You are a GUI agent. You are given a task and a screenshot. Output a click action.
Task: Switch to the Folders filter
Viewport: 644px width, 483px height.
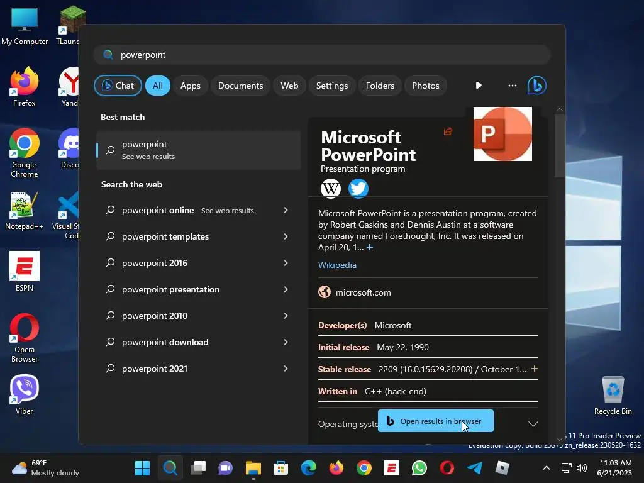pos(380,86)
